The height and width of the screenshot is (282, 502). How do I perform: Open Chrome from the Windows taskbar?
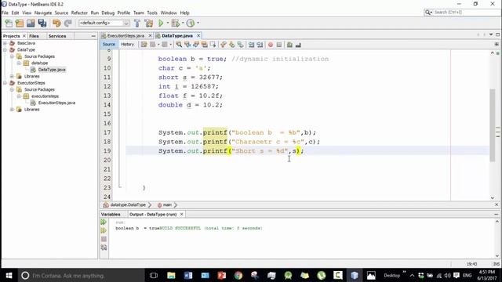pos(238,275)
